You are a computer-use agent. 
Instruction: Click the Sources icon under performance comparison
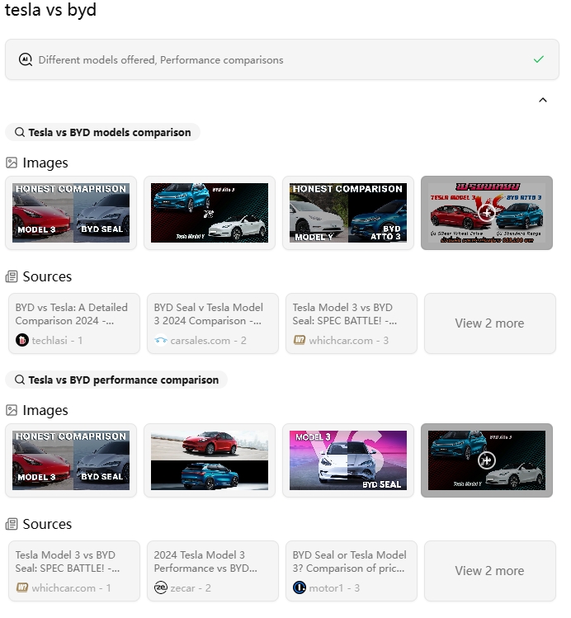pos(12,524)
